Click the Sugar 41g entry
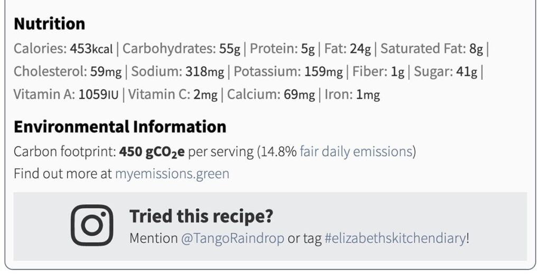 point(445,71)
